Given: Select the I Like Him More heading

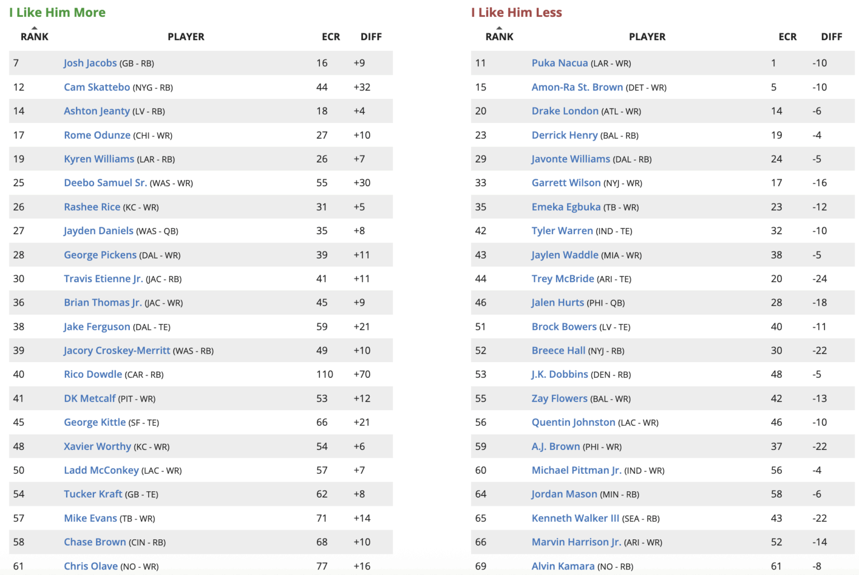Looking at the screenshot, I should pyautogui.click(x=58, y=12).
